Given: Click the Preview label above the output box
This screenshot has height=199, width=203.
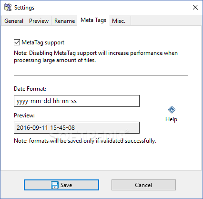Looking at the screenshot, I should pyautogui.click(x=24, y=115).
